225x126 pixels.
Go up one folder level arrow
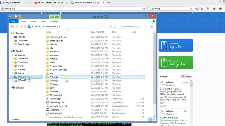25,27
